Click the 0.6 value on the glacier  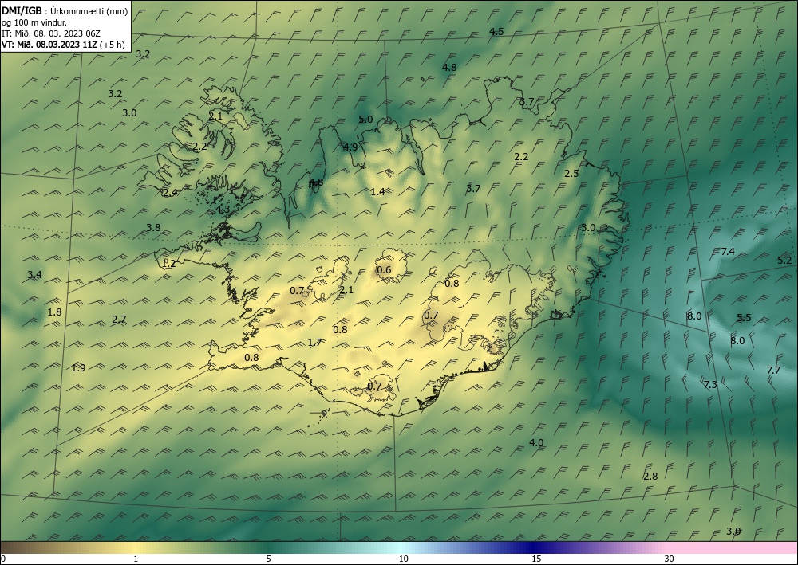click(385, 269)
